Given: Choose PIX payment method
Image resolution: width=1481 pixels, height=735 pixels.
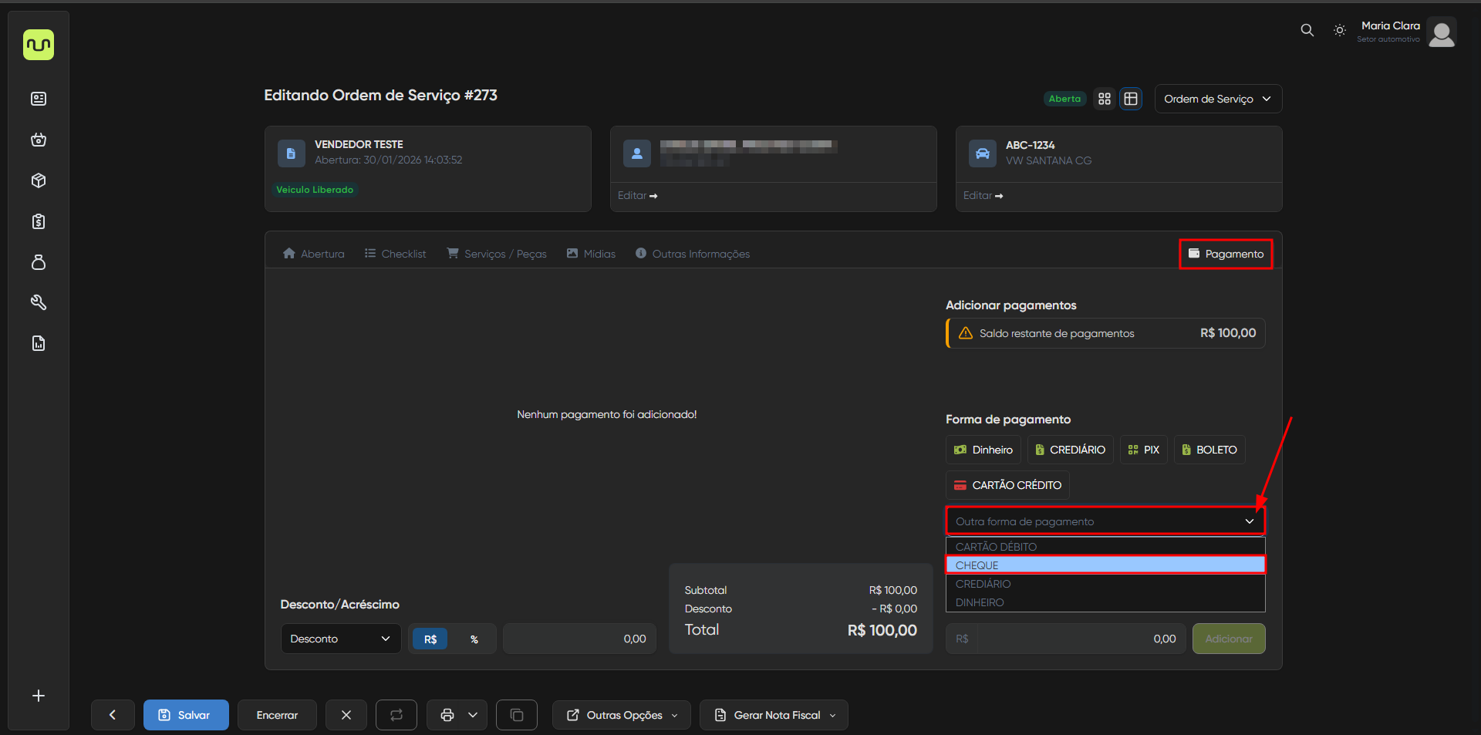Looking at the screenshot, I should pyautogui.click(x=1143, y=450).
